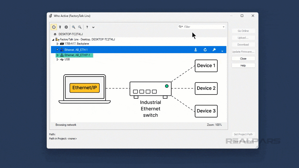The height and width of the screenshot is (168, 299).
Task: Expand the USB tree node
Action: coord(57,59)
